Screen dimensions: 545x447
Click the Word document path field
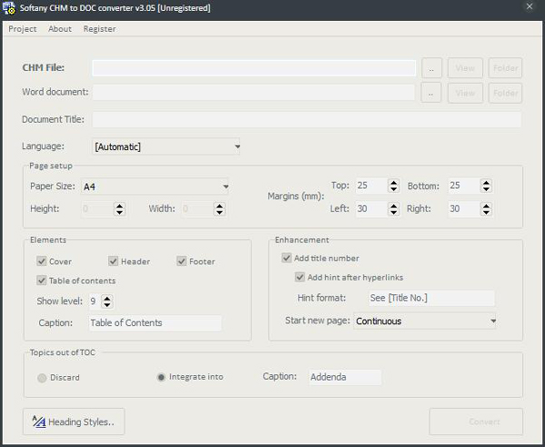tap(253, 92)
